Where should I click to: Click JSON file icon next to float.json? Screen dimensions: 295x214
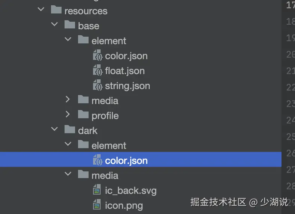coord(98,70)
